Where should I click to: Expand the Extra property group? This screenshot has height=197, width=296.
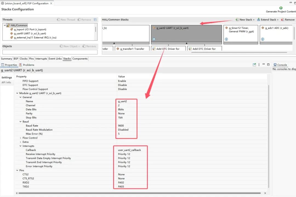tap(20, 142)
